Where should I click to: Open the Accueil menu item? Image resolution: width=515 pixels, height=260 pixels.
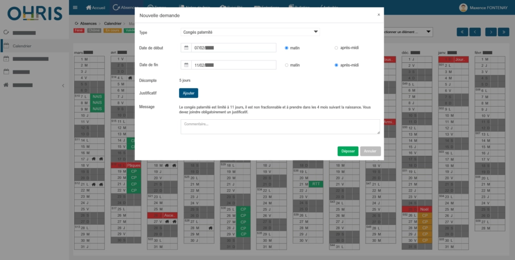(96, 8)
